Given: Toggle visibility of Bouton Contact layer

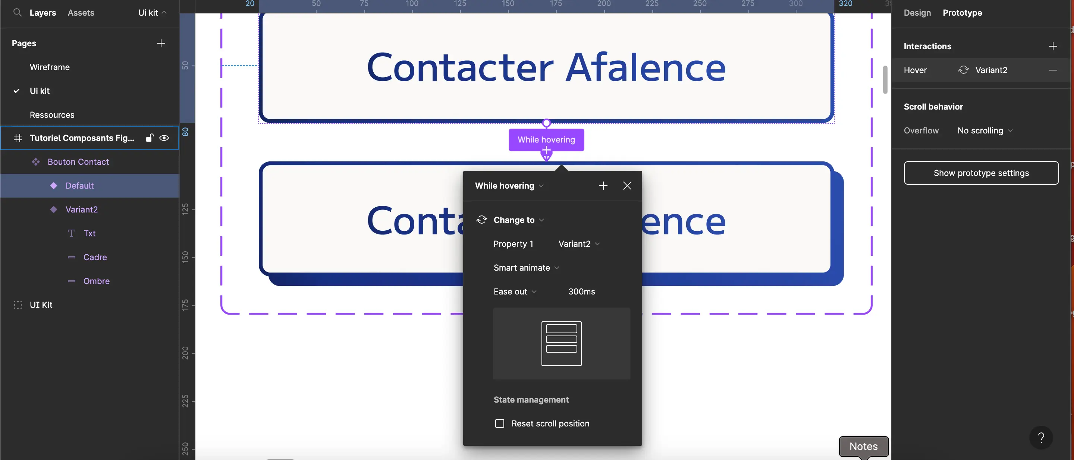Looking at the screenshot, I should (164, 162).
